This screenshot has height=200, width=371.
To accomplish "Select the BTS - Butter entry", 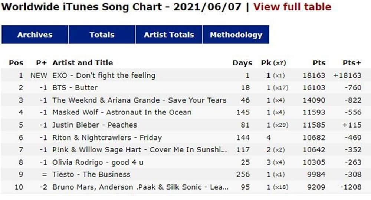I will click(x=75, y=88).
